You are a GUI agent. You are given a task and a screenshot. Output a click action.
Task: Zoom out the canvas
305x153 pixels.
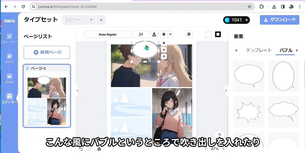pos(206,149)
